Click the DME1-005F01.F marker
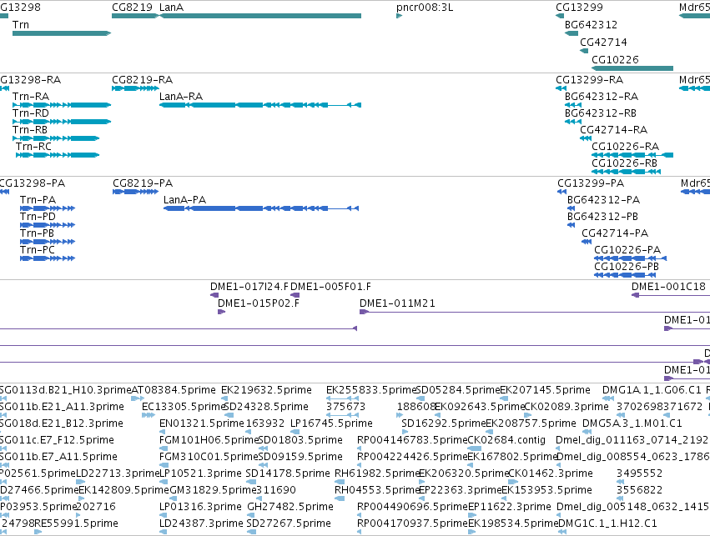The width and height of the screenshot is (710, 536). tap(295, 295)
